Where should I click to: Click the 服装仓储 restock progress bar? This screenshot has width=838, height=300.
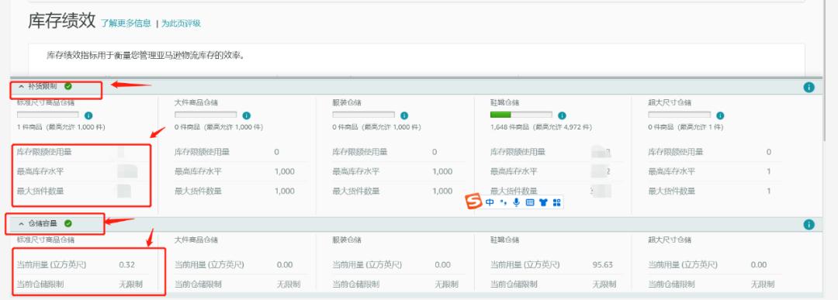click(363, 115)
